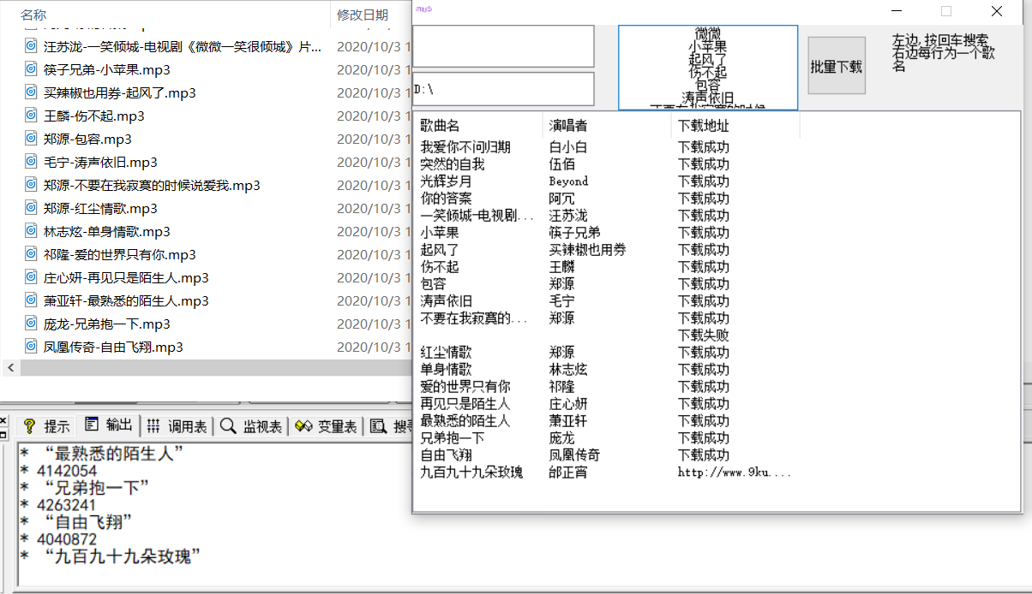
Task: Click the 演唱者 column header
Action: click(607, 126)
